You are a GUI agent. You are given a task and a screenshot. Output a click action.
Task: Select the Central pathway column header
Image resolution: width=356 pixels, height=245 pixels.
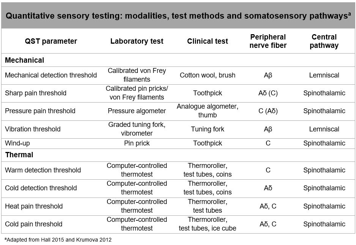coord(324,41)
